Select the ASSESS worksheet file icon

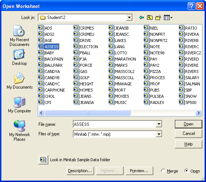pos(41,46)
